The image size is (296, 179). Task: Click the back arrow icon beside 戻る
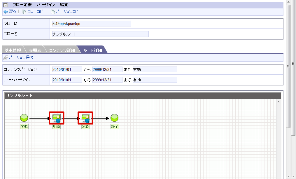[x=6, y=12]
